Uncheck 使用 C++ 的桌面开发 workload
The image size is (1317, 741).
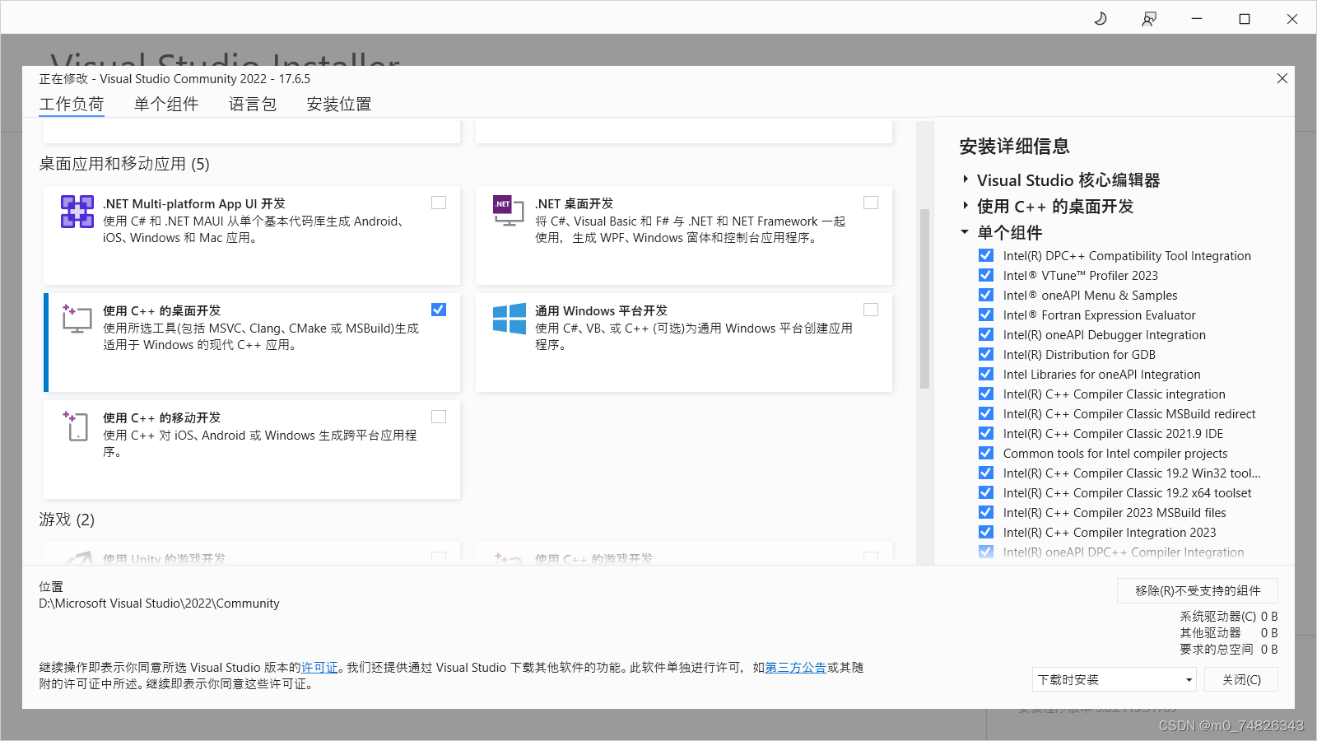439,310
